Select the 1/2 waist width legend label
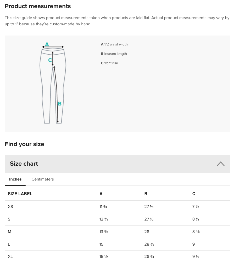The width and height of the screenshot is (234, 267). [x=114, y=44]
